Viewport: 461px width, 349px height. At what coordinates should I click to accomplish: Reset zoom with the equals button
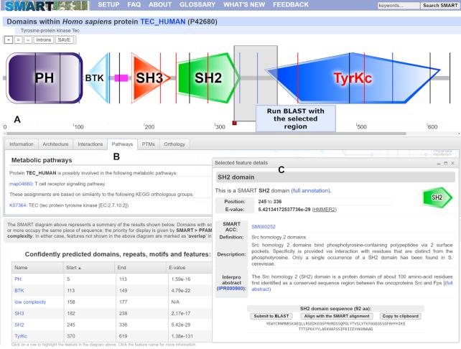(x=18, y=39)
